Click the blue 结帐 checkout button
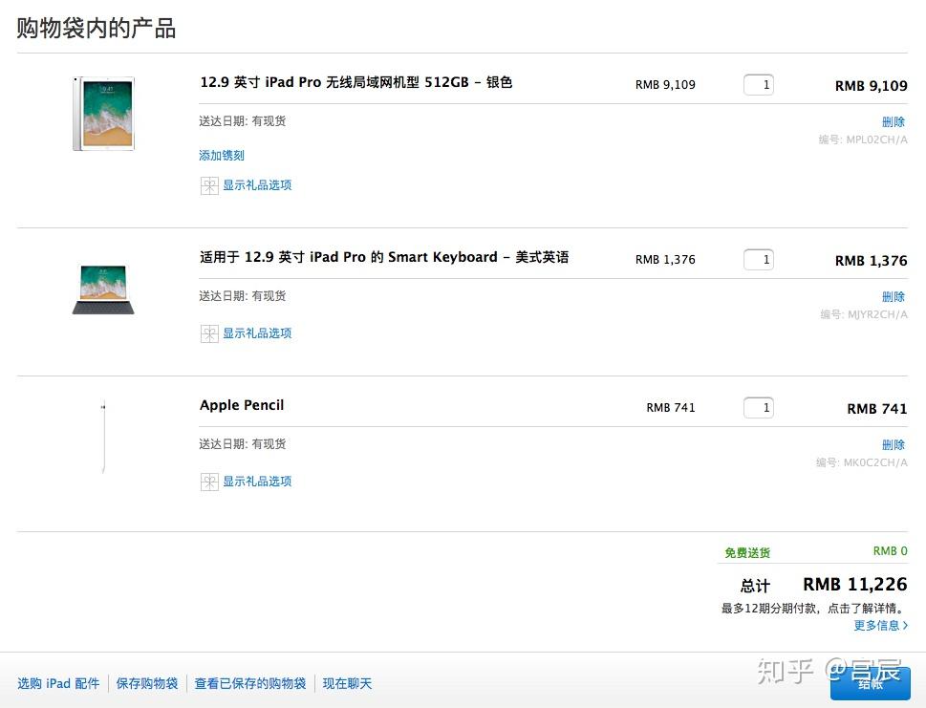Image resolution: width=926 pixels, height=708 pixels. pyautogui.click(x=870, y=683)
